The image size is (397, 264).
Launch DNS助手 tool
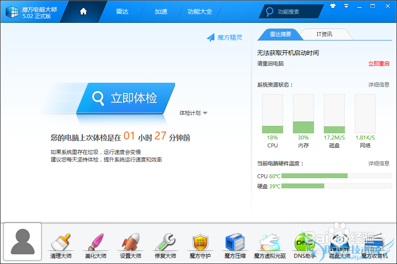coord(304,246)
